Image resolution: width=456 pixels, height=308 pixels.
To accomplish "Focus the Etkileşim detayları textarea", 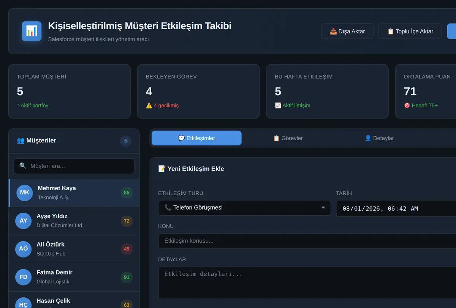I will 307,283.
